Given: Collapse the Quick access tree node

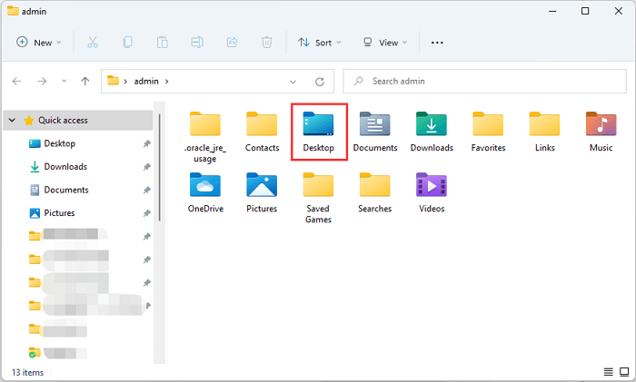Looking at the screenshot, I should tap(14, 120).
